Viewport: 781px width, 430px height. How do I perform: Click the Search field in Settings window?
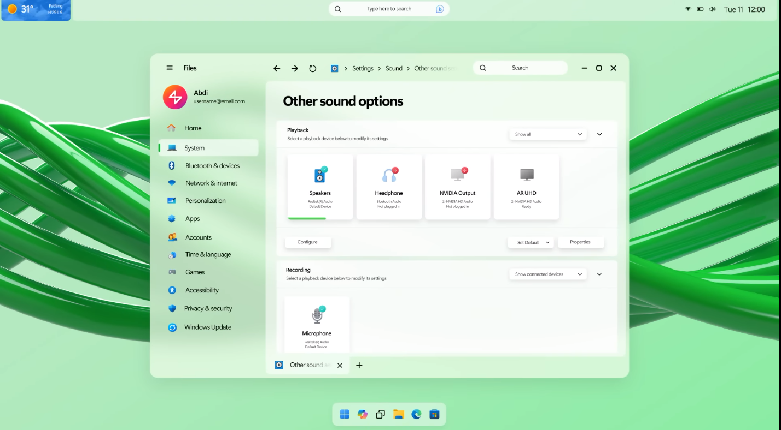(x=520, y=68)
